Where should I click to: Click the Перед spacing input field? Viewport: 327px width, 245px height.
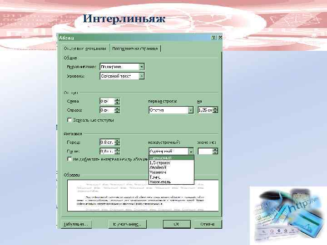coord(107,142)
